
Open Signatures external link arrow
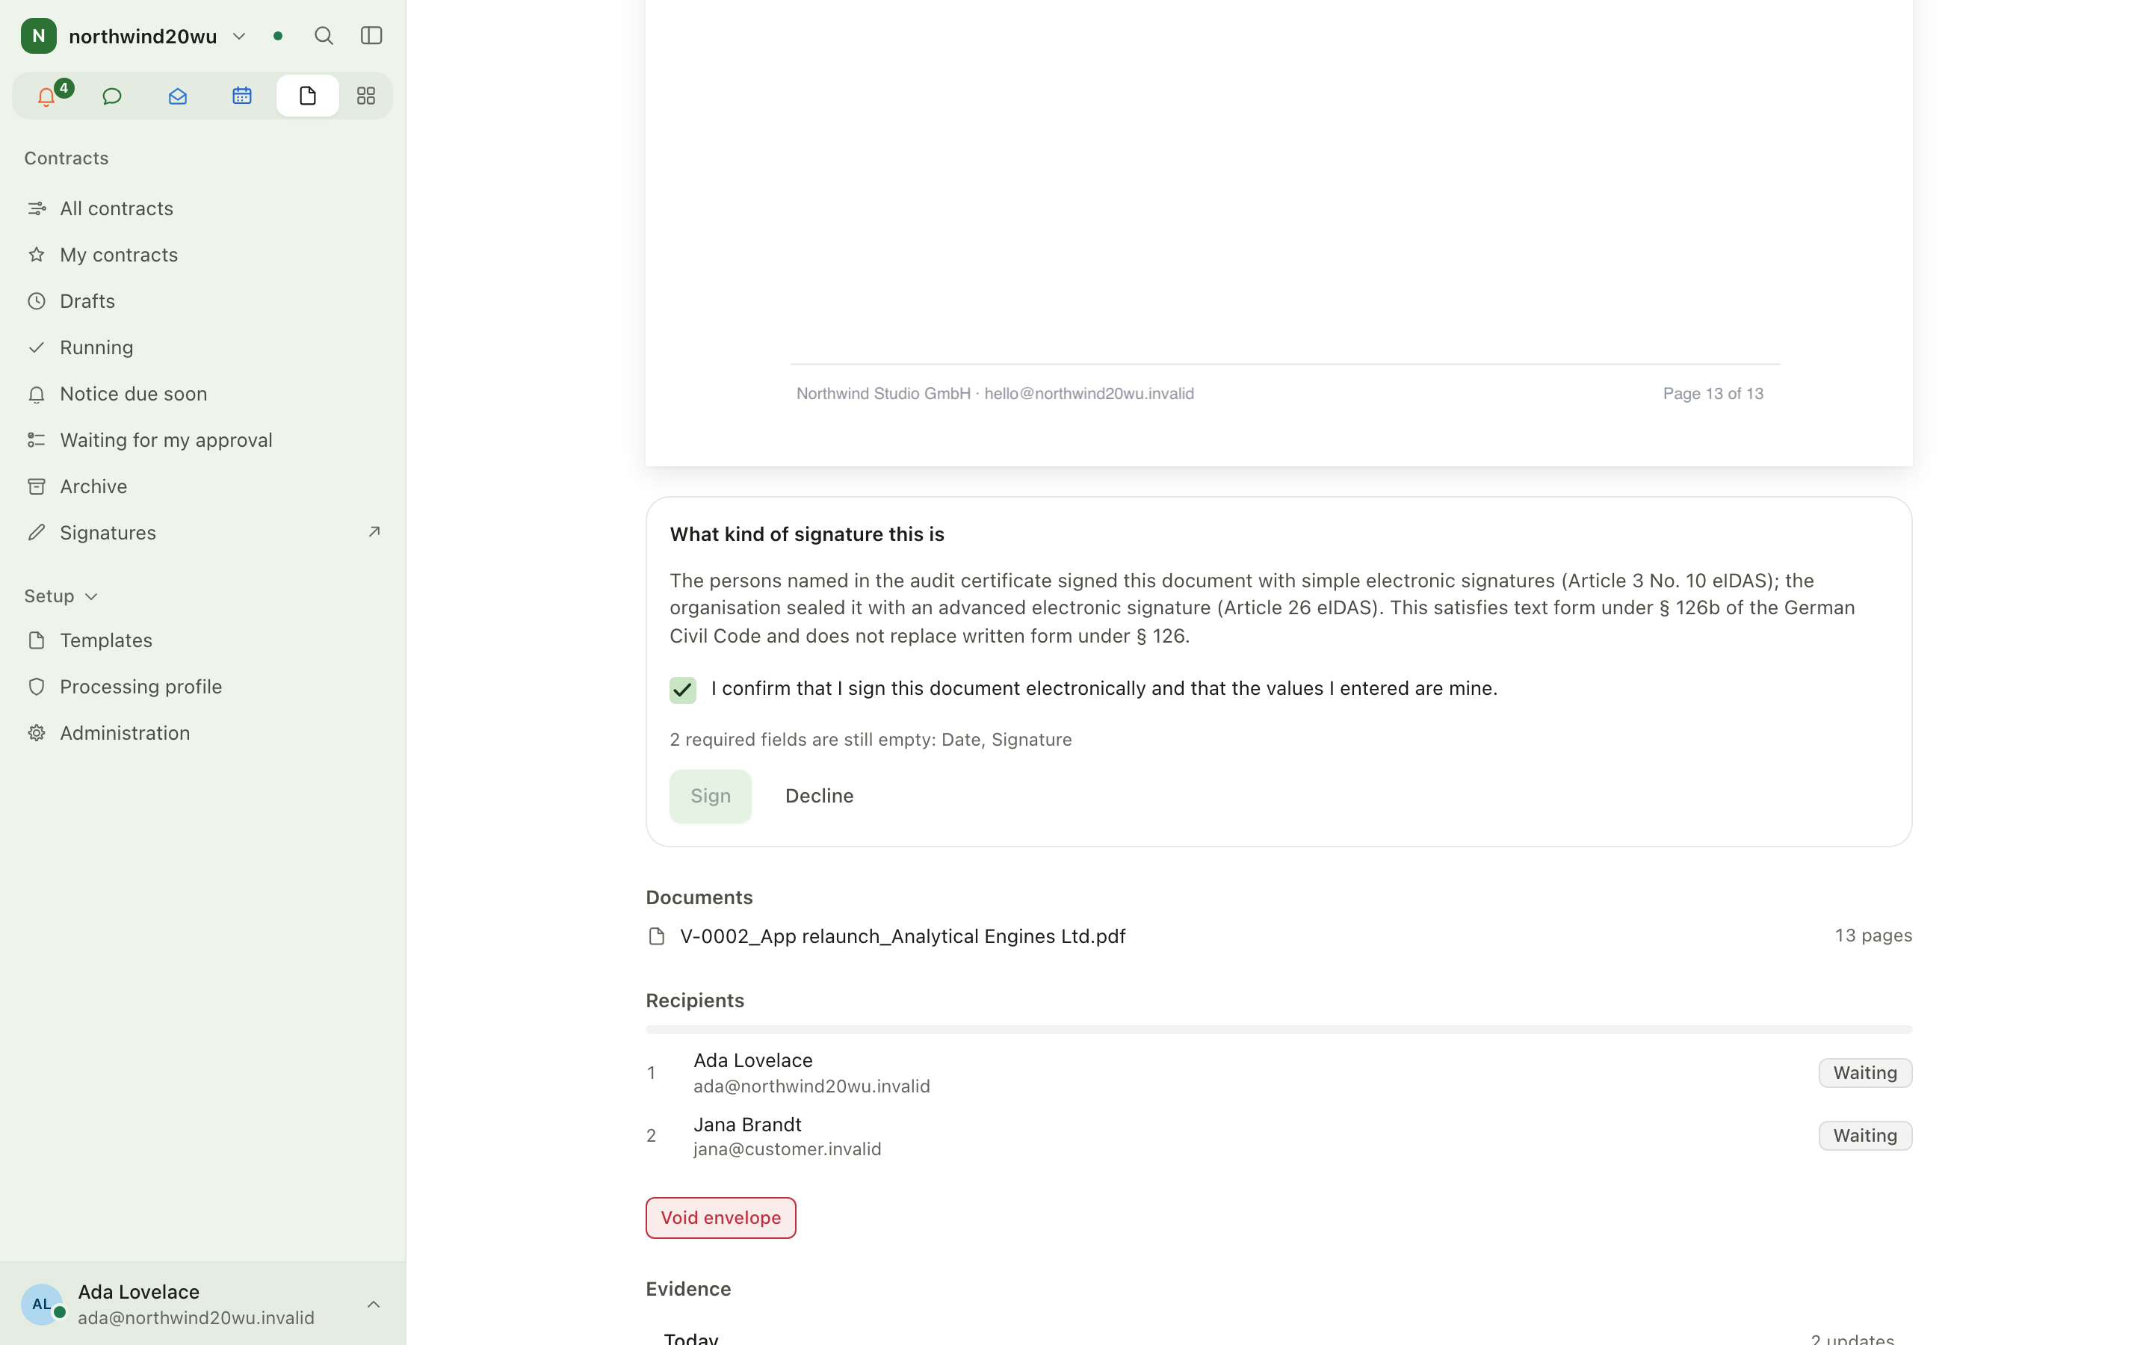click(x=374, y=532)
